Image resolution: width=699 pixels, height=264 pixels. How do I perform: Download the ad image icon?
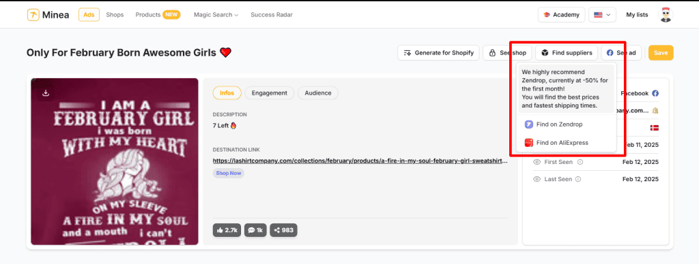(x=45, y=93)
